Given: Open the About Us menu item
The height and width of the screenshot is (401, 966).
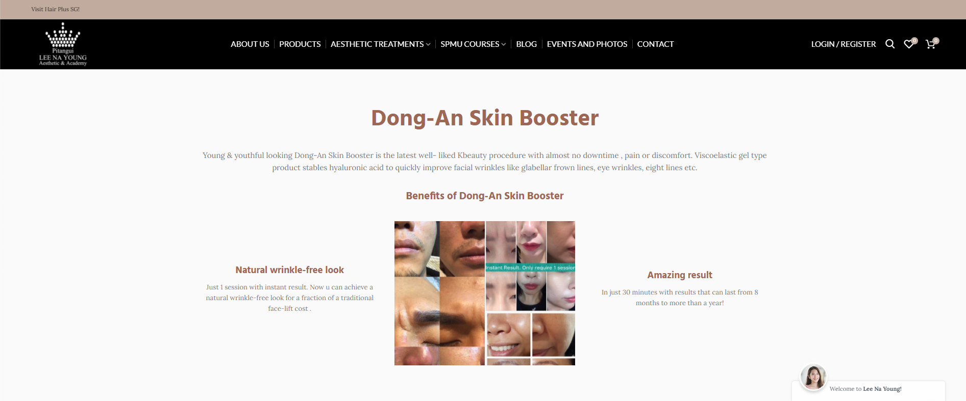Looking at the screenshot, I should pos(250,44).
